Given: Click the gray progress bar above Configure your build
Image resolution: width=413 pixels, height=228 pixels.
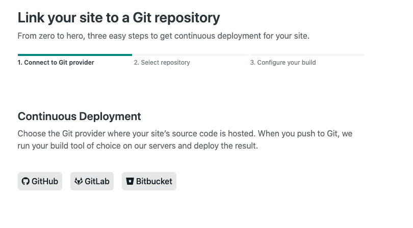Looking at the screenshot, I should (307, 55).
